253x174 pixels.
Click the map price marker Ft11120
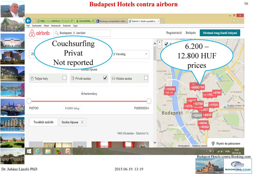point(214,105)
